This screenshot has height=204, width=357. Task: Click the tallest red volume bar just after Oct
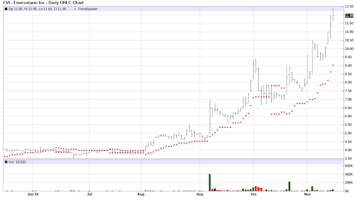pyautogui.click(x=255, y=188)
